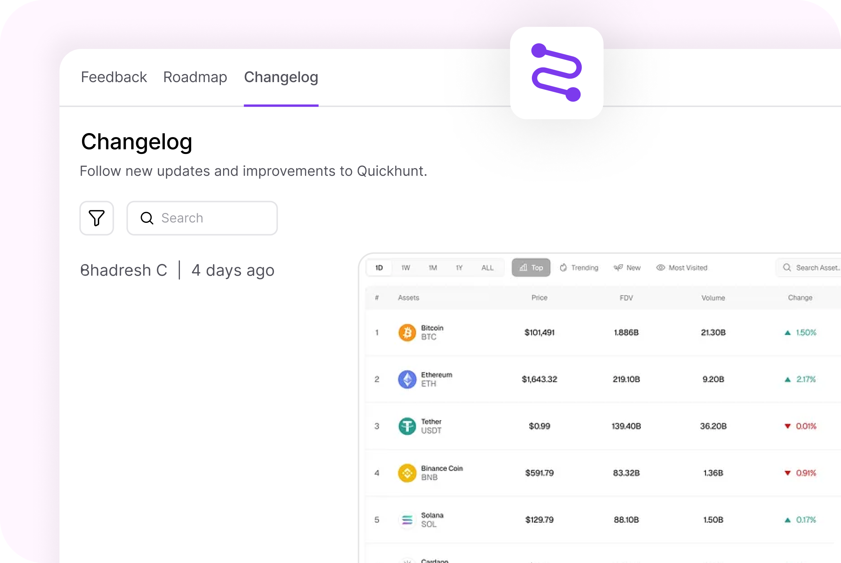Screen dimensions: 841x563
Task: Click the Trending filter
Action: [x=579, y=268]
